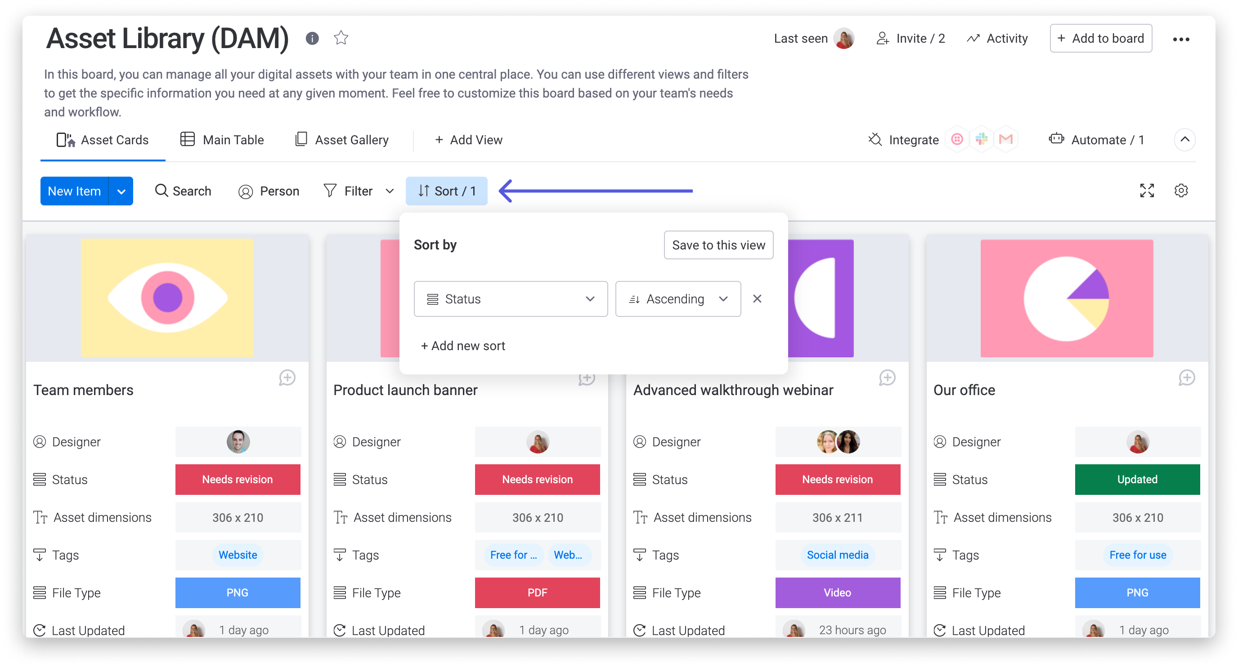Click the truncated Free for ... tag

click(513, 555)
